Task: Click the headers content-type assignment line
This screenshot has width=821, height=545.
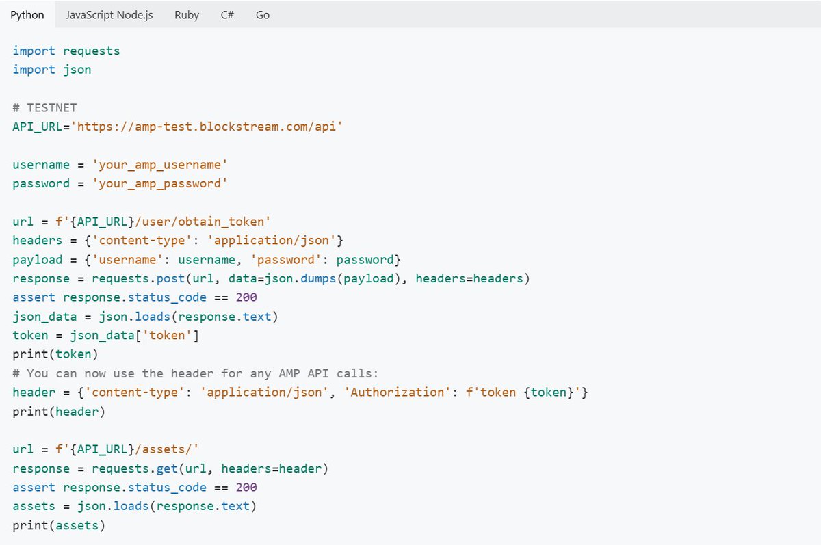Action: point(178,241)
